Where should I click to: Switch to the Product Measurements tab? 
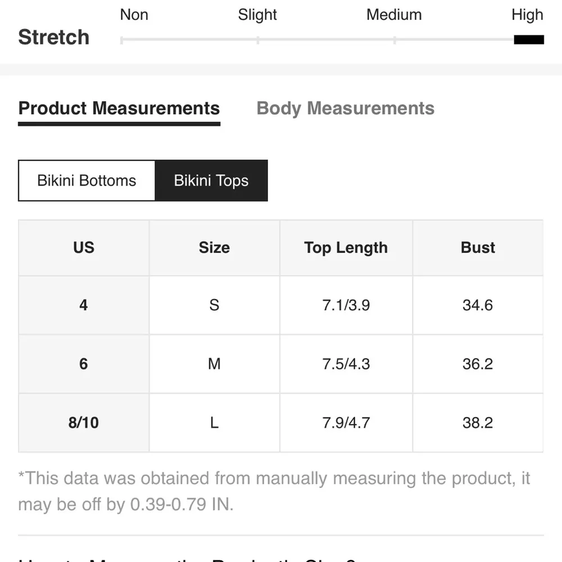tap(119, 108)
